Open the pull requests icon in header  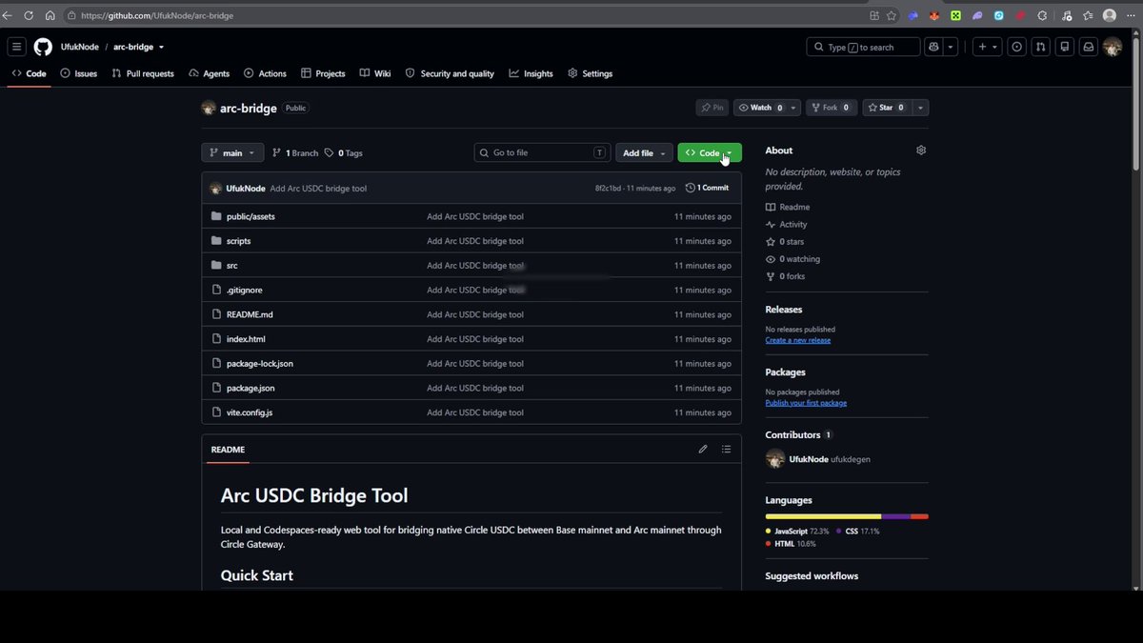tap(1040, 47)
